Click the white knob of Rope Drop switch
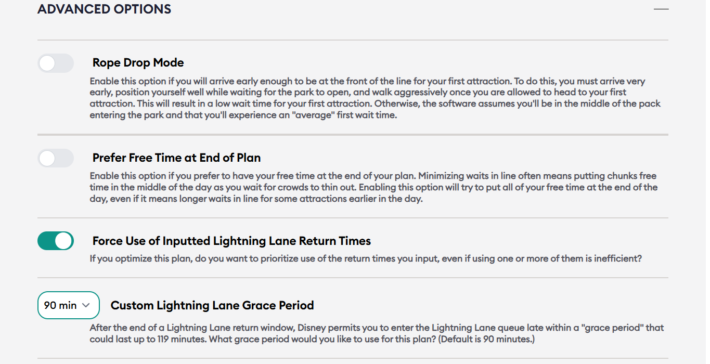This screenshot has width=710, height=364. (47, 63)
